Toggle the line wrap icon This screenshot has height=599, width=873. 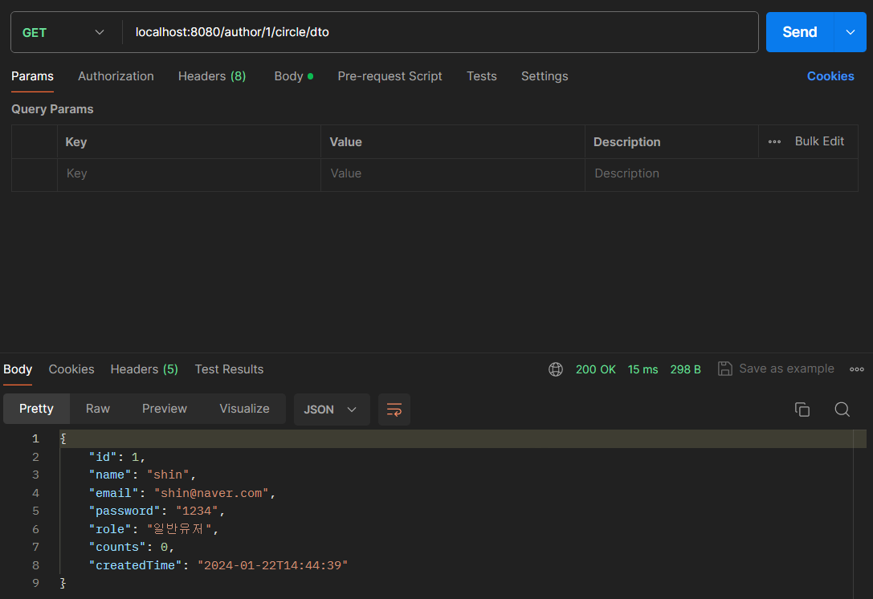[x=394, y=410]
